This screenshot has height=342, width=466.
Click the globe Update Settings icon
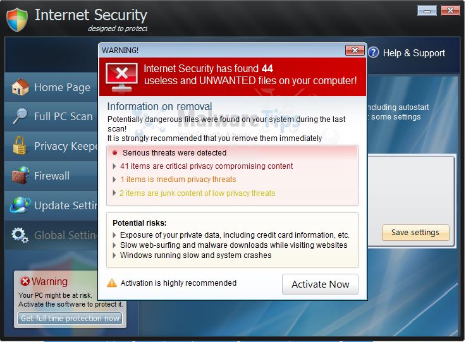pos(20,205)
